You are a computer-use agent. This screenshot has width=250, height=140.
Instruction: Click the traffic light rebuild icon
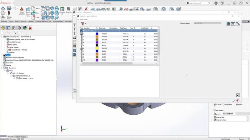pos(9,13)
